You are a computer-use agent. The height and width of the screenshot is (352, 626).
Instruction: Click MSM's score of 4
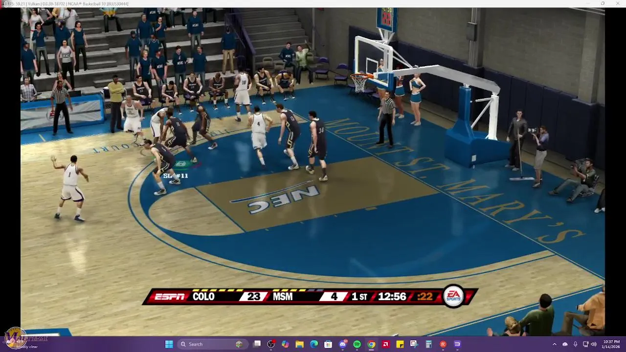(x=334, y=297)
